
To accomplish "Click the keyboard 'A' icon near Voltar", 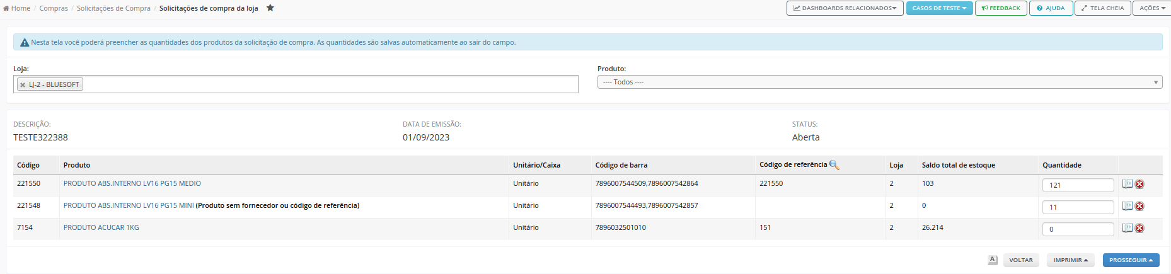I will pyautogui.click(x=993, y=260).
